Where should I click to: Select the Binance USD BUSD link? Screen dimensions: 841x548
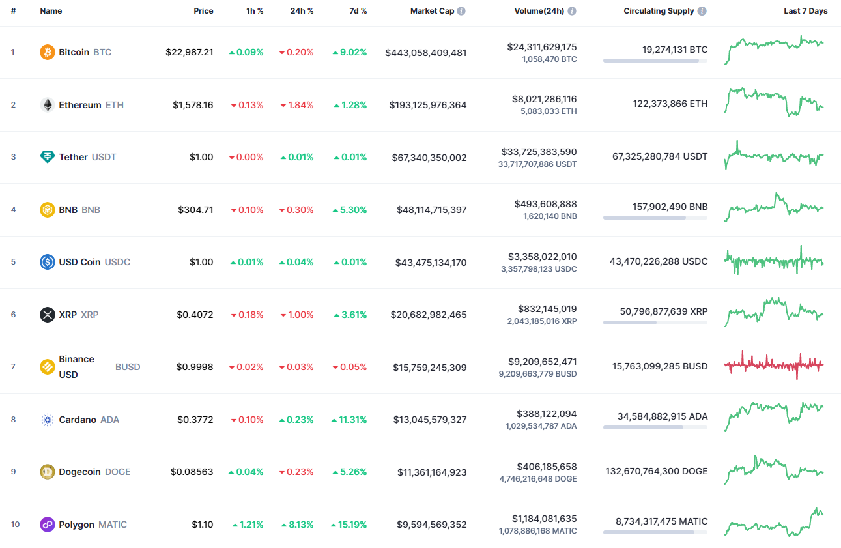click(x=78, y=366)
